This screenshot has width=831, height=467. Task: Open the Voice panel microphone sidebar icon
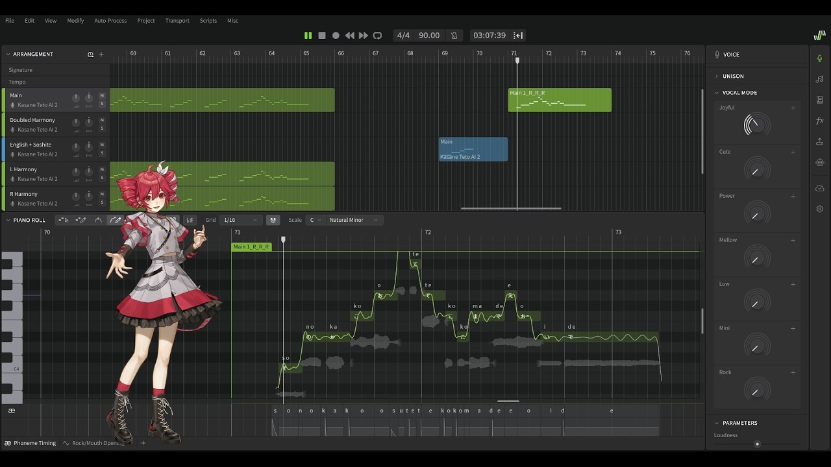point(820,58)
